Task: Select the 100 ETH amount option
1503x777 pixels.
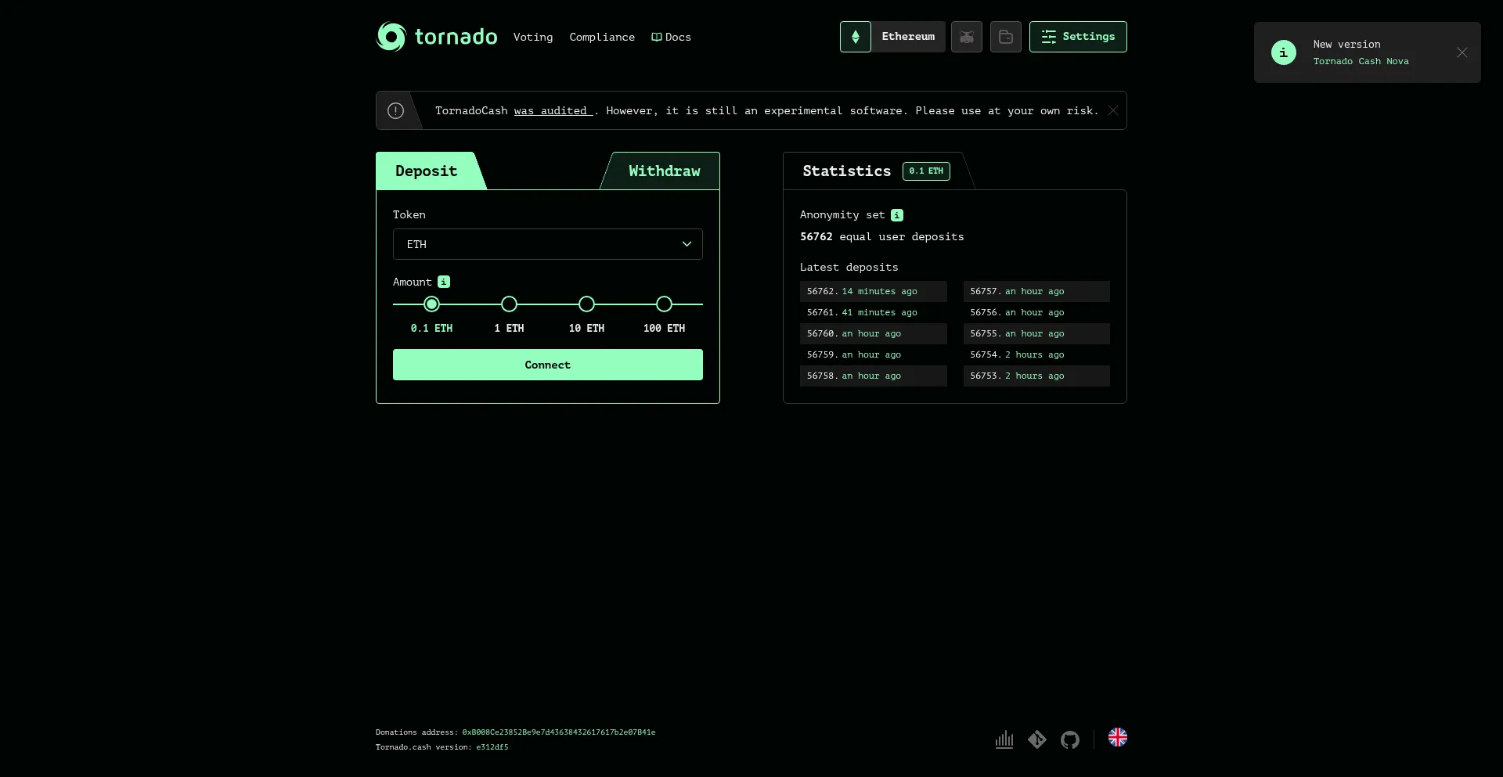Action: coord(664,304)
